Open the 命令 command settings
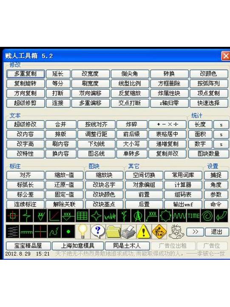This screenshot has height=307, width=230. [x=216, y=204]
